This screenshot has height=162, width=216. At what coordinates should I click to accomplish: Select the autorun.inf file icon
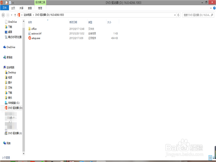point(29,33)
